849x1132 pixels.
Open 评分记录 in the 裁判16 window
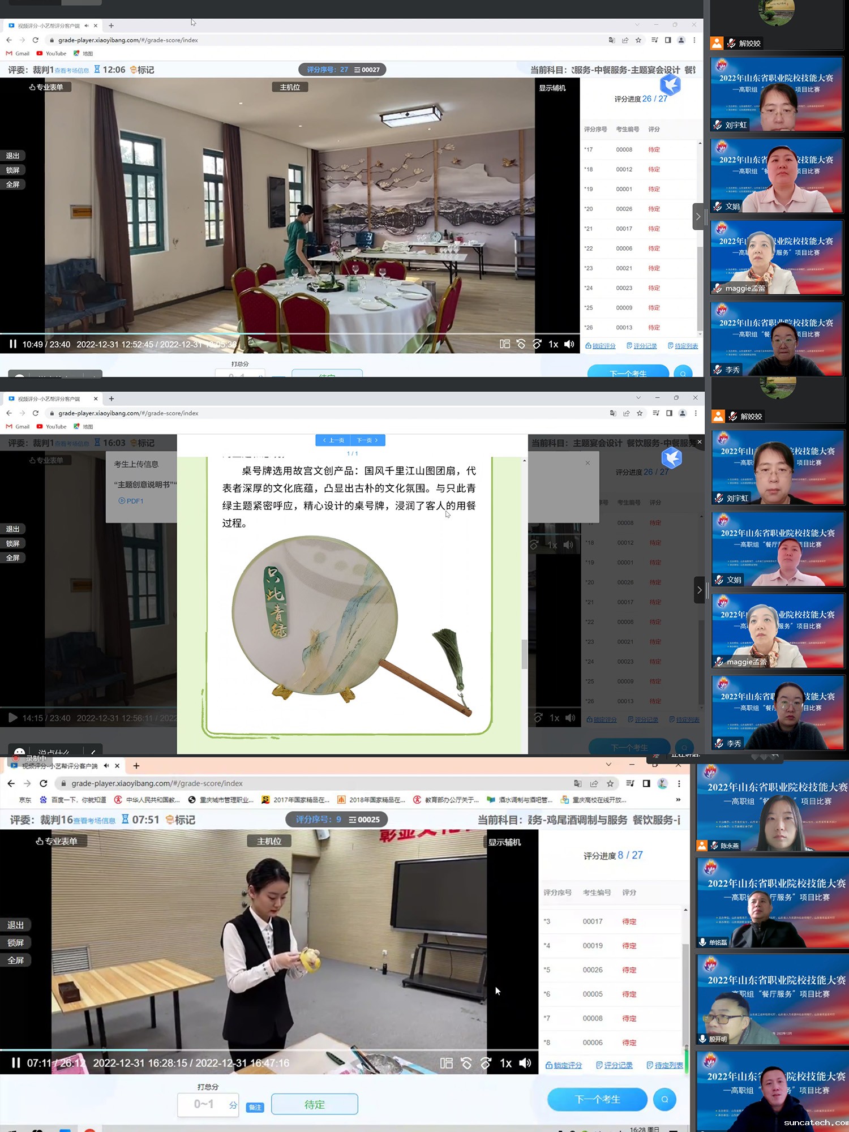[614, 1065]
